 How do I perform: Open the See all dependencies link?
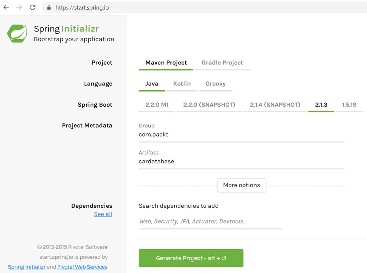coord(103,214)
